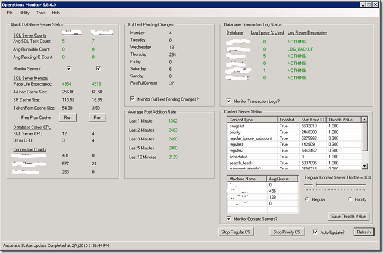Screen dimensions: 383x253
Task: Click the Last 1 Minute value 1302
Action: [x=173, y=121]
